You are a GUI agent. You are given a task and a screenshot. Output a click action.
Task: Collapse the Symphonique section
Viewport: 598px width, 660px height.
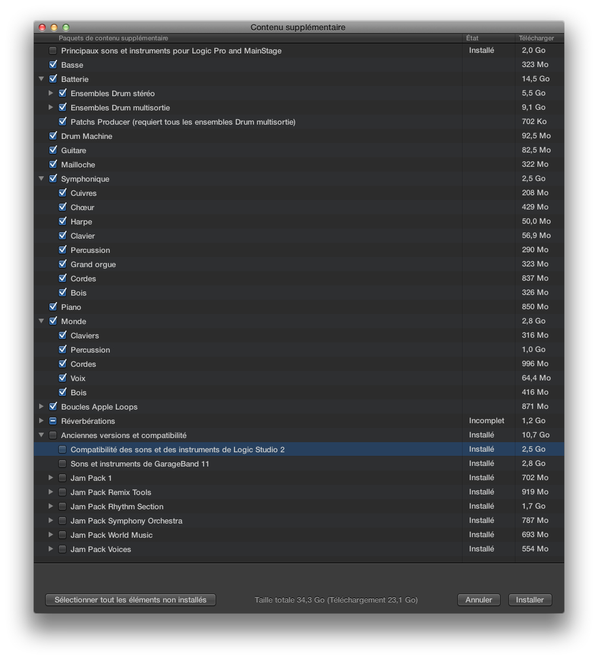click(x=41, y=179)
